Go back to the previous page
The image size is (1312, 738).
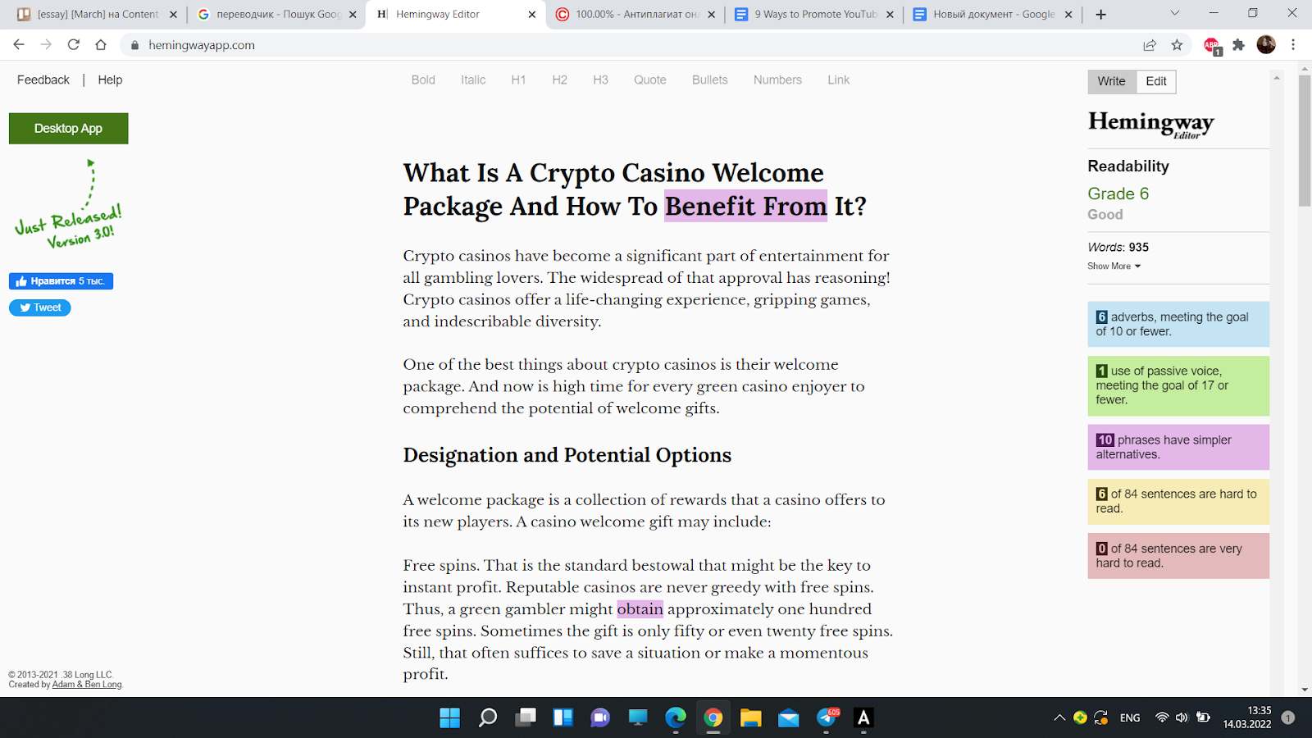[19, 45]
